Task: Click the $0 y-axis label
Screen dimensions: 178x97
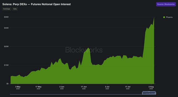Action: [7, 84]
